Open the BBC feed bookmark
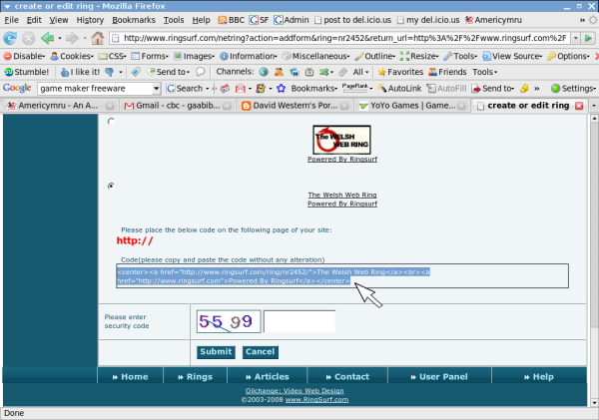This screenshot has height=420, width=599. [x=232, y=20]
